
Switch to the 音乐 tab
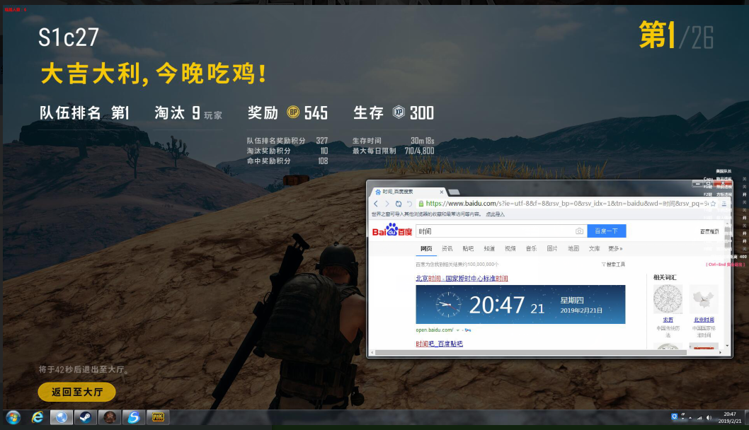pos(531,249)
